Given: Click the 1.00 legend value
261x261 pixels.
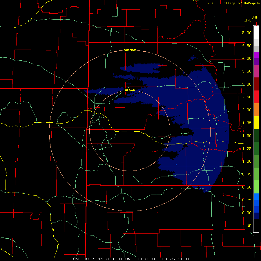Looking at the screenshot, I should pyautogui.click(x=247, y=162).
